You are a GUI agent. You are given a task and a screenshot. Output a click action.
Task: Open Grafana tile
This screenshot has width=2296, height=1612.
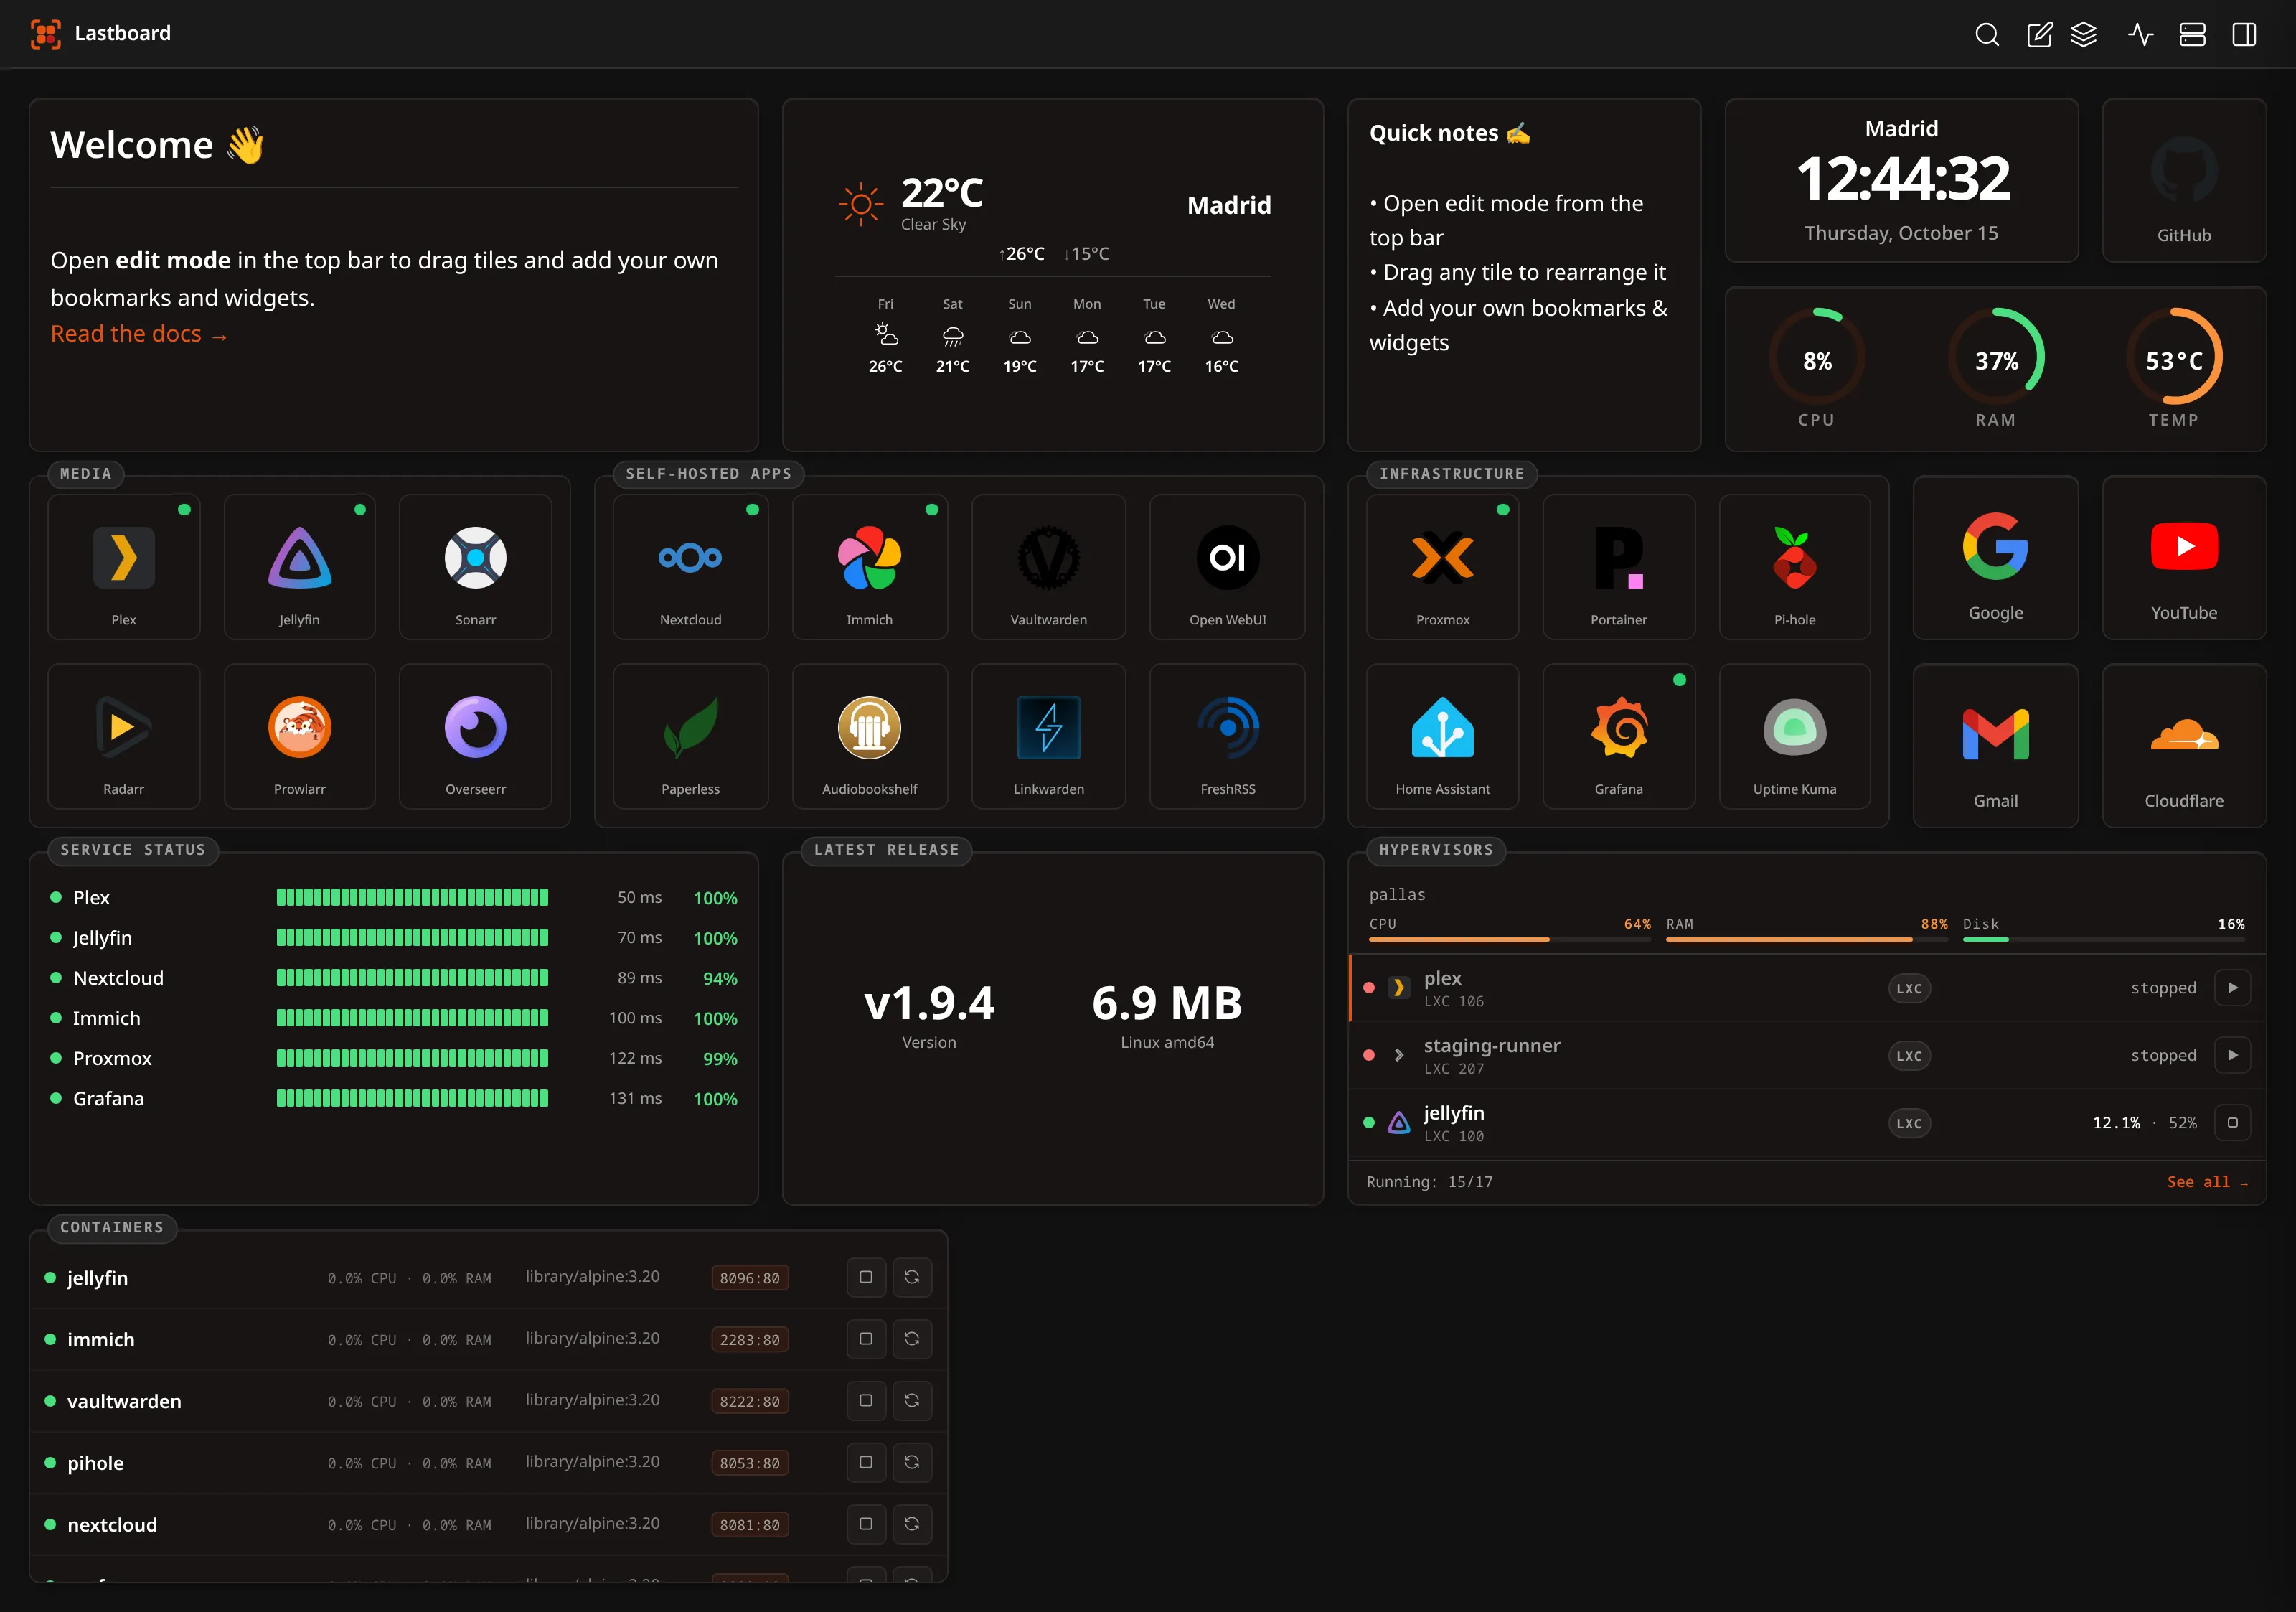point(1619,736)
